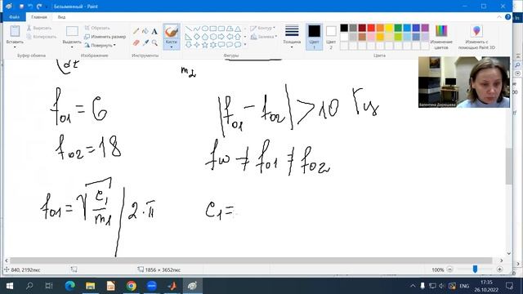Image resolution: width=523 pixels, height=294 pixels.
Task: Click the vertical scrollbar thumb
Action: click(x=508, y=166)
